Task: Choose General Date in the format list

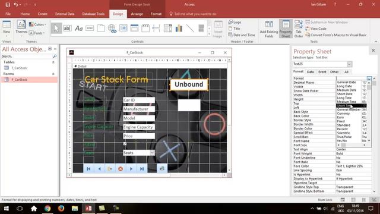Action: click(351, 82)
